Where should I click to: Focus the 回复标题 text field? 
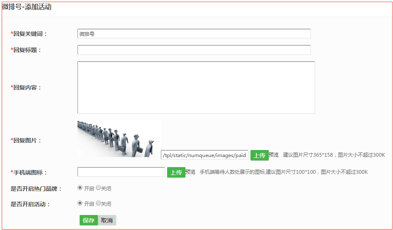pyautogui.click(x=194, y=50)
